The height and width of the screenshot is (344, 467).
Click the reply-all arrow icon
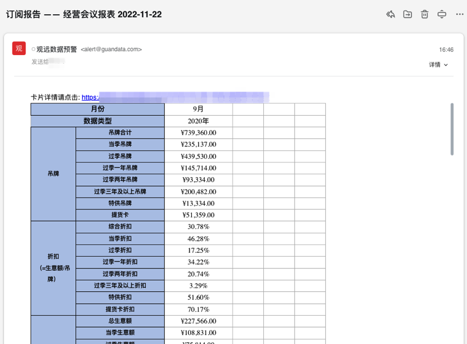point(390,15)
